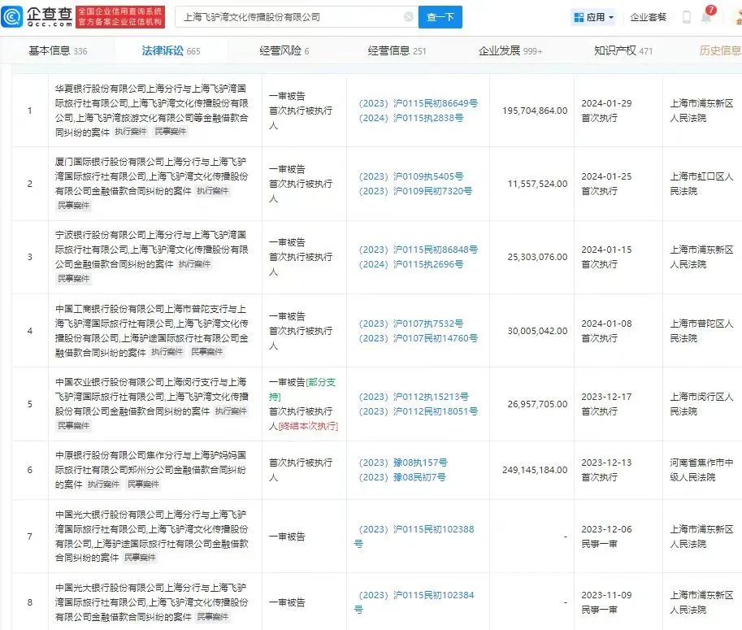Open the 中国工商银行 普陀支行 case title

coord(151,330)
